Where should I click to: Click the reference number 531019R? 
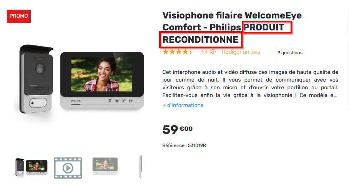[197, 145]
